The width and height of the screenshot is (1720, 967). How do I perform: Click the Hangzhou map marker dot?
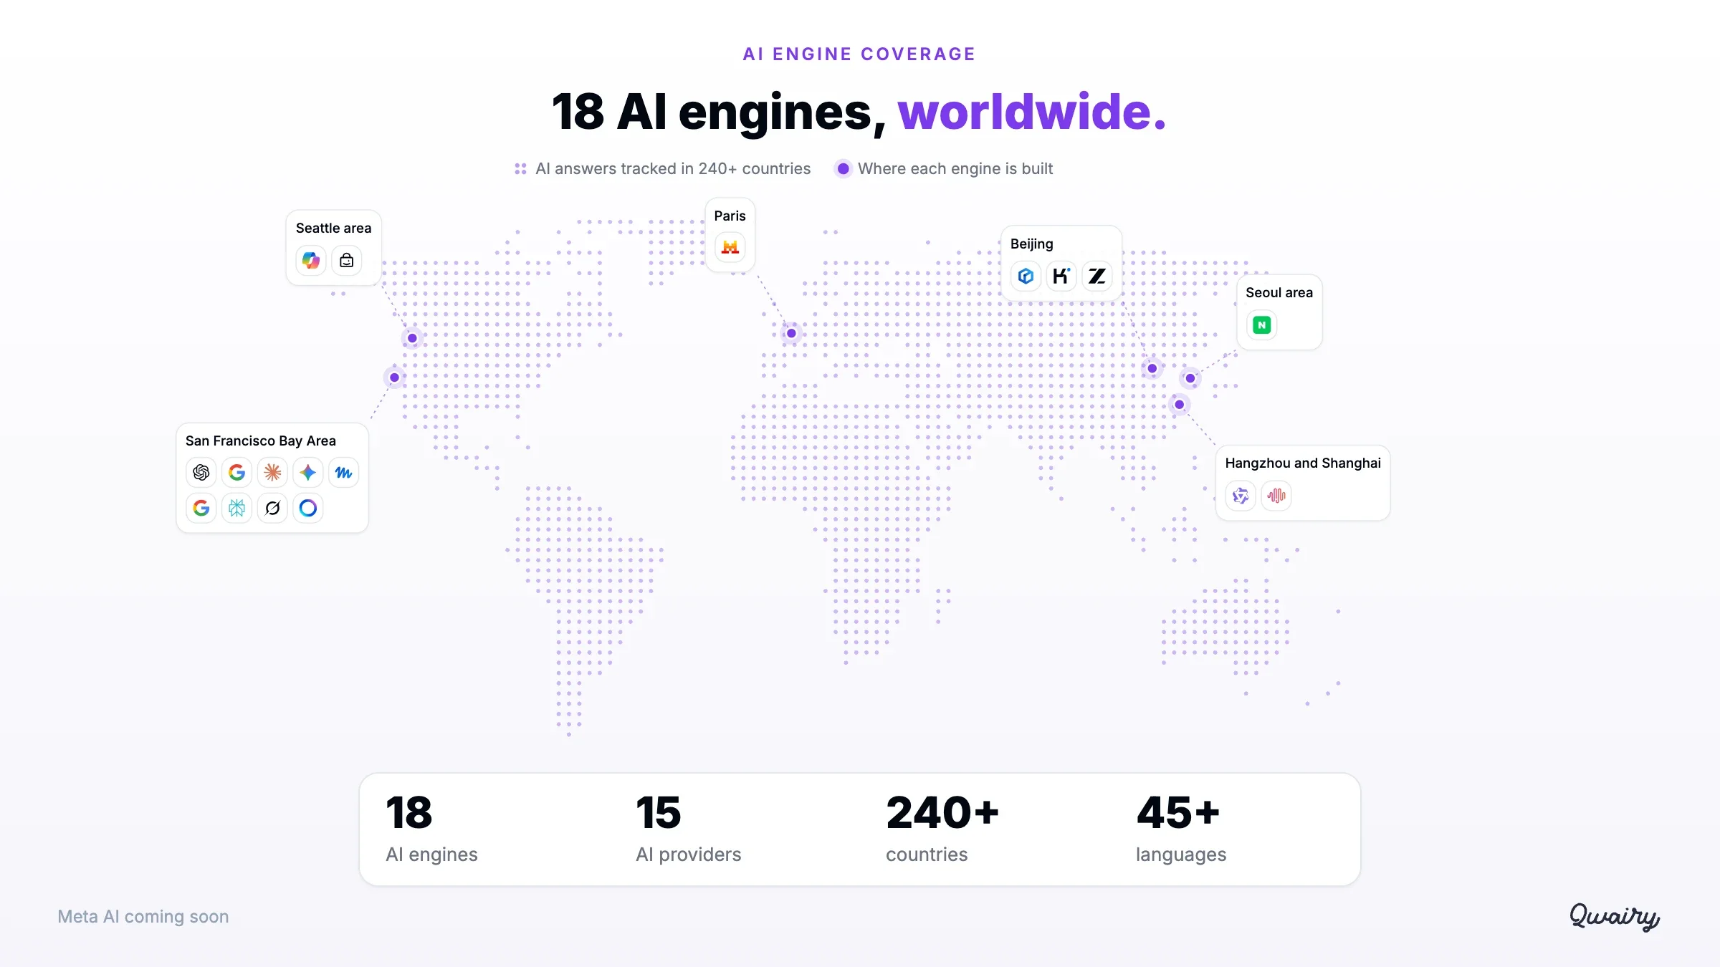click(1180, 405)
